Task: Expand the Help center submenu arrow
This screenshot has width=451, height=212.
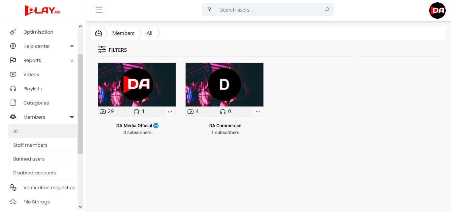Action: (72, 46)
